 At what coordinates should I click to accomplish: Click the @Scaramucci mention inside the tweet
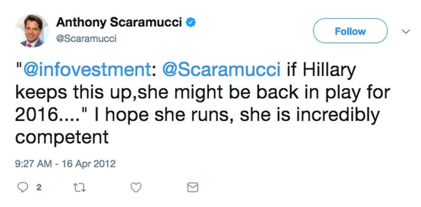click(x=220, y=71)
